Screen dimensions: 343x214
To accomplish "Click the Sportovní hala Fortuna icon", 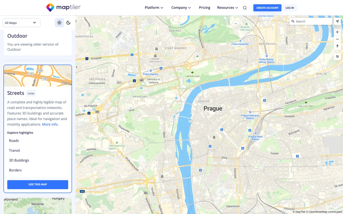I will tap(246, 24).
